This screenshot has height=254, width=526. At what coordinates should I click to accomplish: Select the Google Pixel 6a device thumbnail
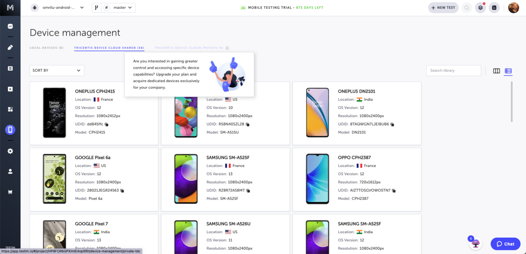pos(54,179)
